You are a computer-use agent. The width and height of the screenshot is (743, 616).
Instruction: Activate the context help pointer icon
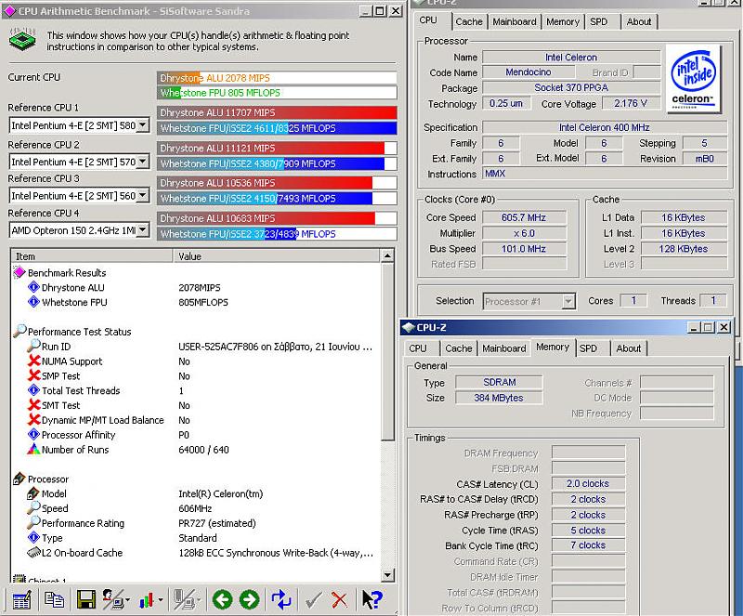click(372, 600)
